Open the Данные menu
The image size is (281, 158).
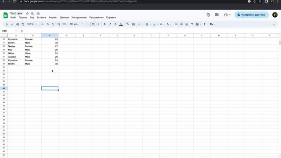65,18
